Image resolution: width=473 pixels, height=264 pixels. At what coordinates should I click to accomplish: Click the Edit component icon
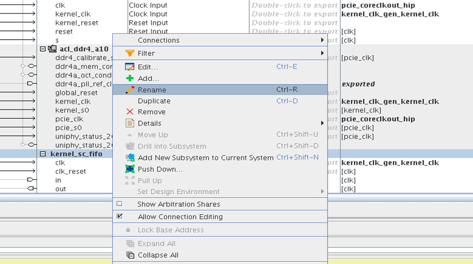(130, 67)
